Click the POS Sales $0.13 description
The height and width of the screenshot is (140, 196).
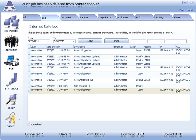(82, 86)
